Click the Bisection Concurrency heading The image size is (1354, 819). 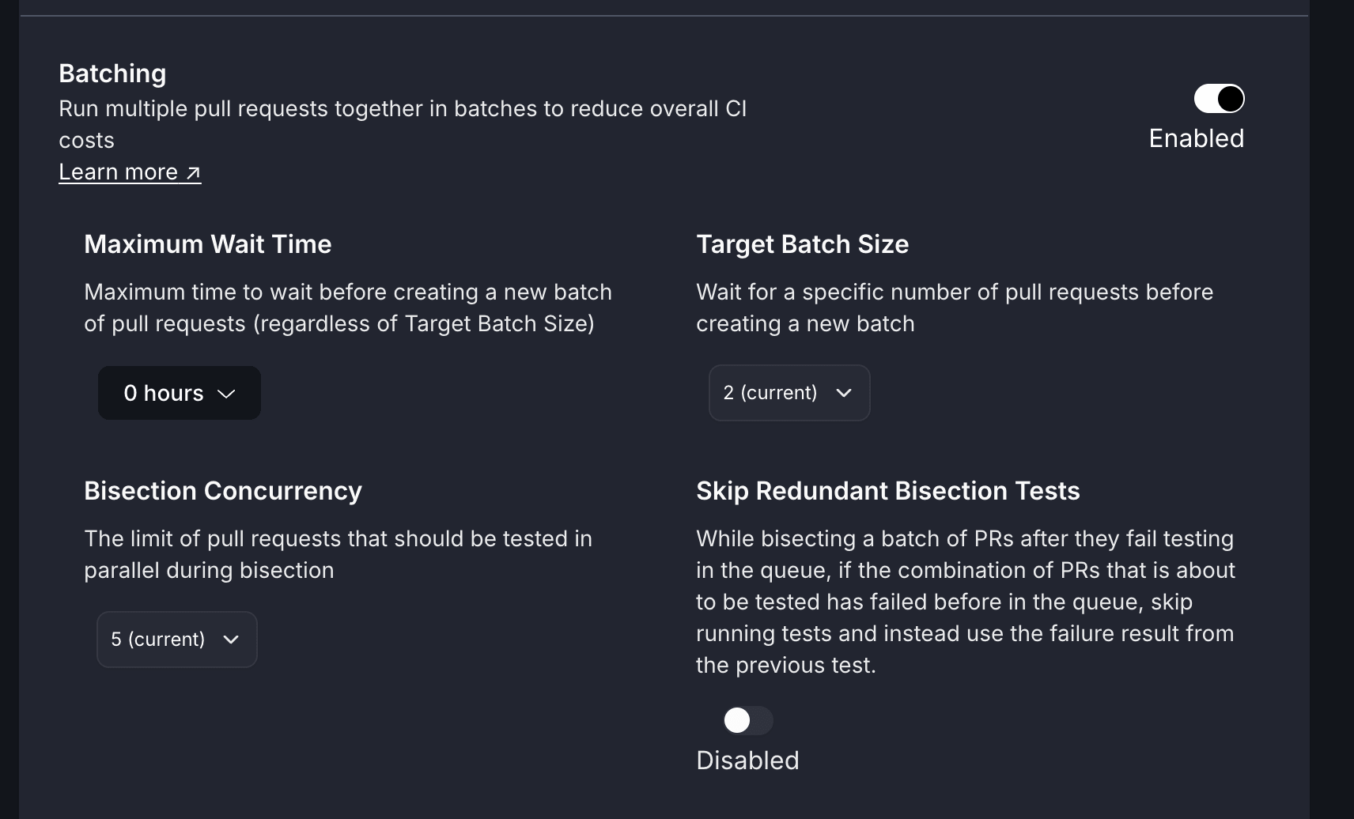pyautogui.click(x=222, y=491)
